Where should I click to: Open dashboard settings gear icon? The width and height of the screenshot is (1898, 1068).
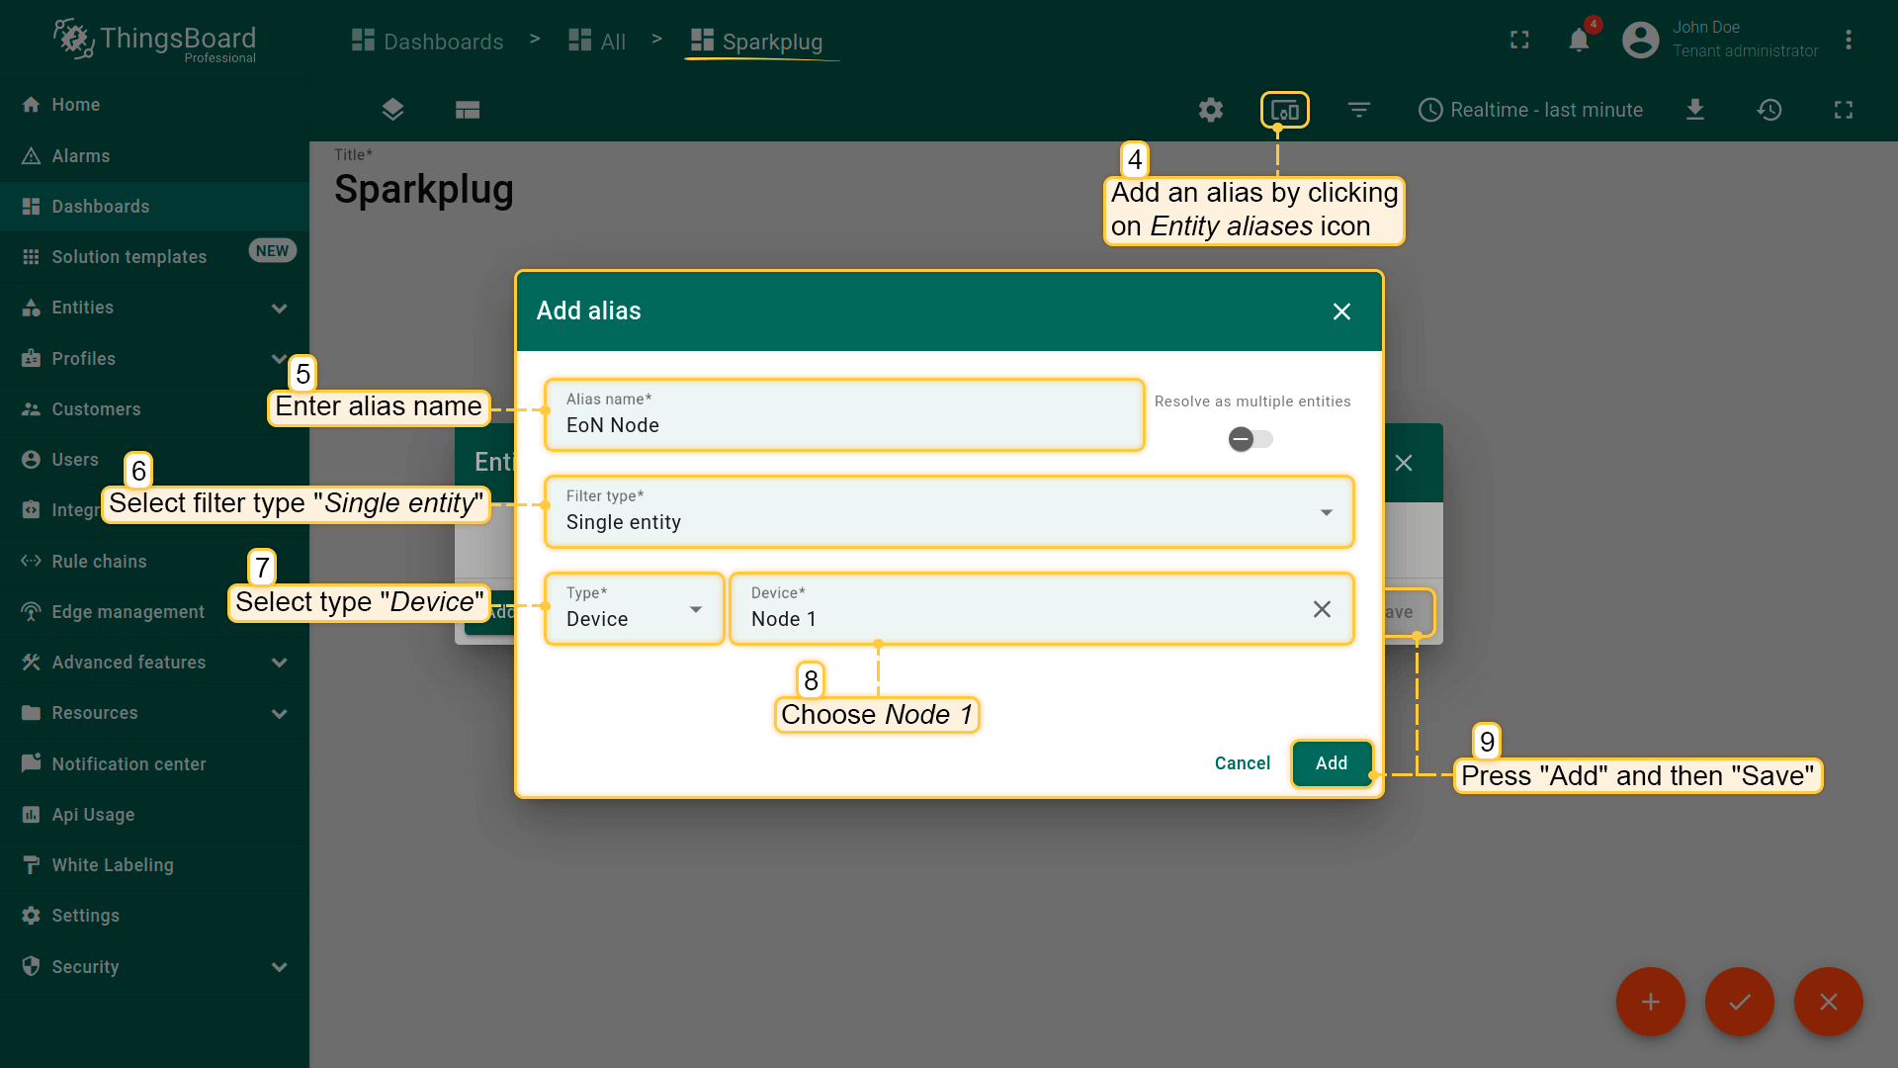(x=1211, y=110)
